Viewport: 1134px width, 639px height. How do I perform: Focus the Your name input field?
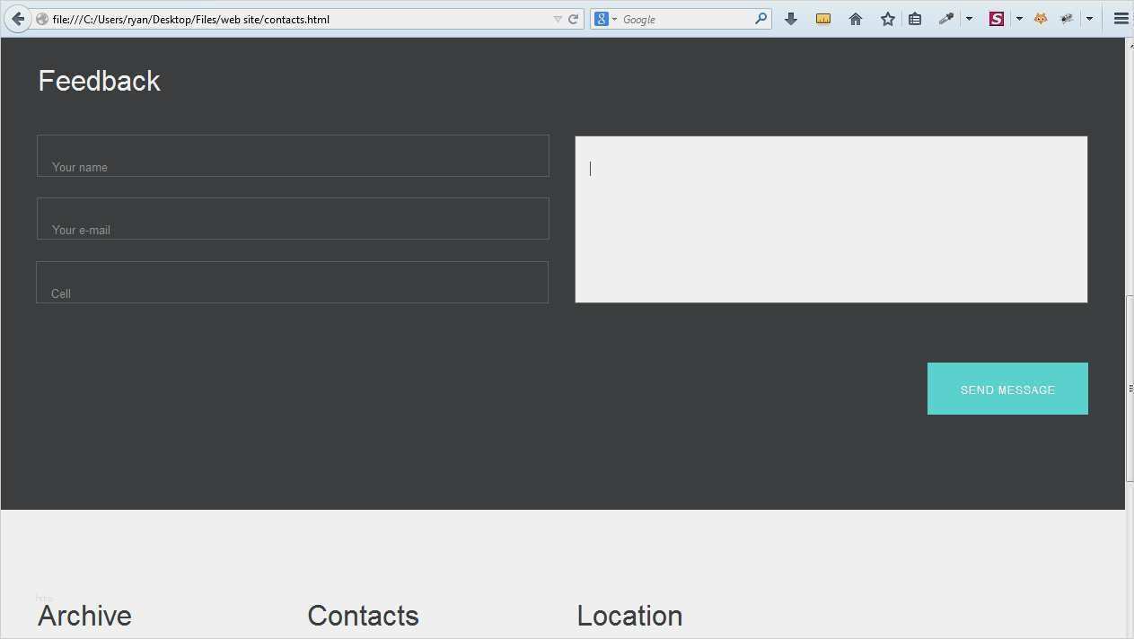pos(293,156)
